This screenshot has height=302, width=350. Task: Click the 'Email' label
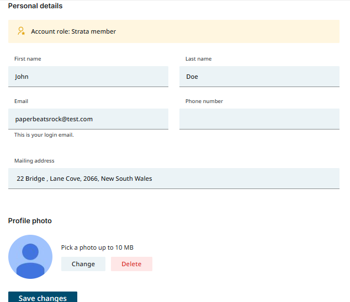(x=21, y=101)
